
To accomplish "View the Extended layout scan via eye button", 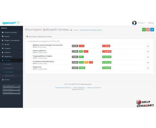I will tap(148, 63).
